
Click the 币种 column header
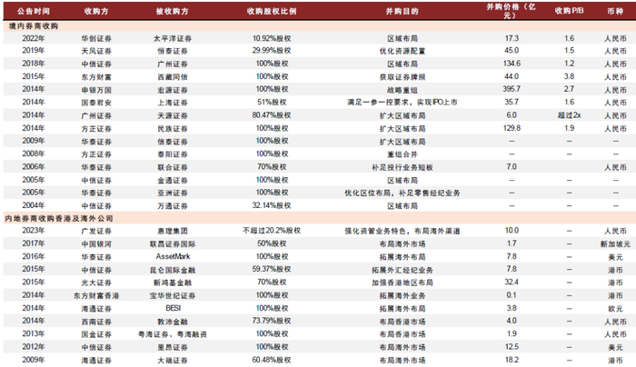pyautogui.click(x=615, y=11)
